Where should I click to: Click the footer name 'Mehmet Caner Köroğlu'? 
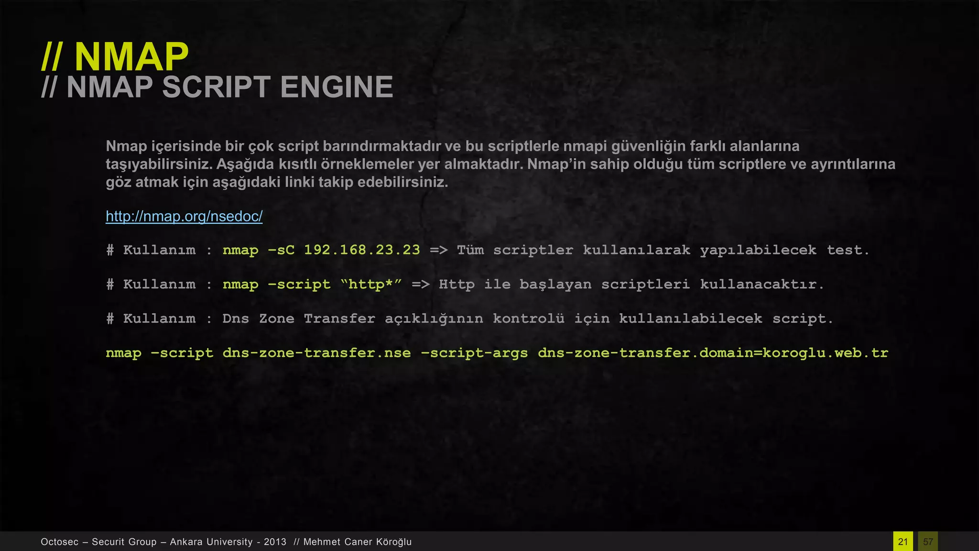pyautogui.click(x=358, y=542)
